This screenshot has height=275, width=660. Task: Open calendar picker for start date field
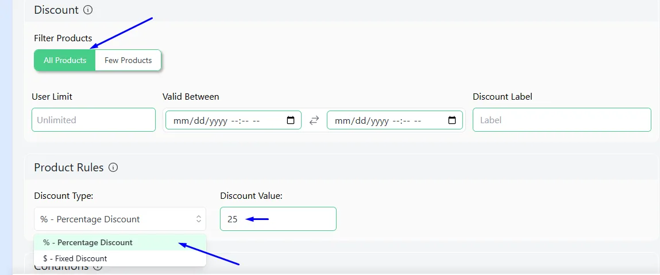[x=291, y=120]
